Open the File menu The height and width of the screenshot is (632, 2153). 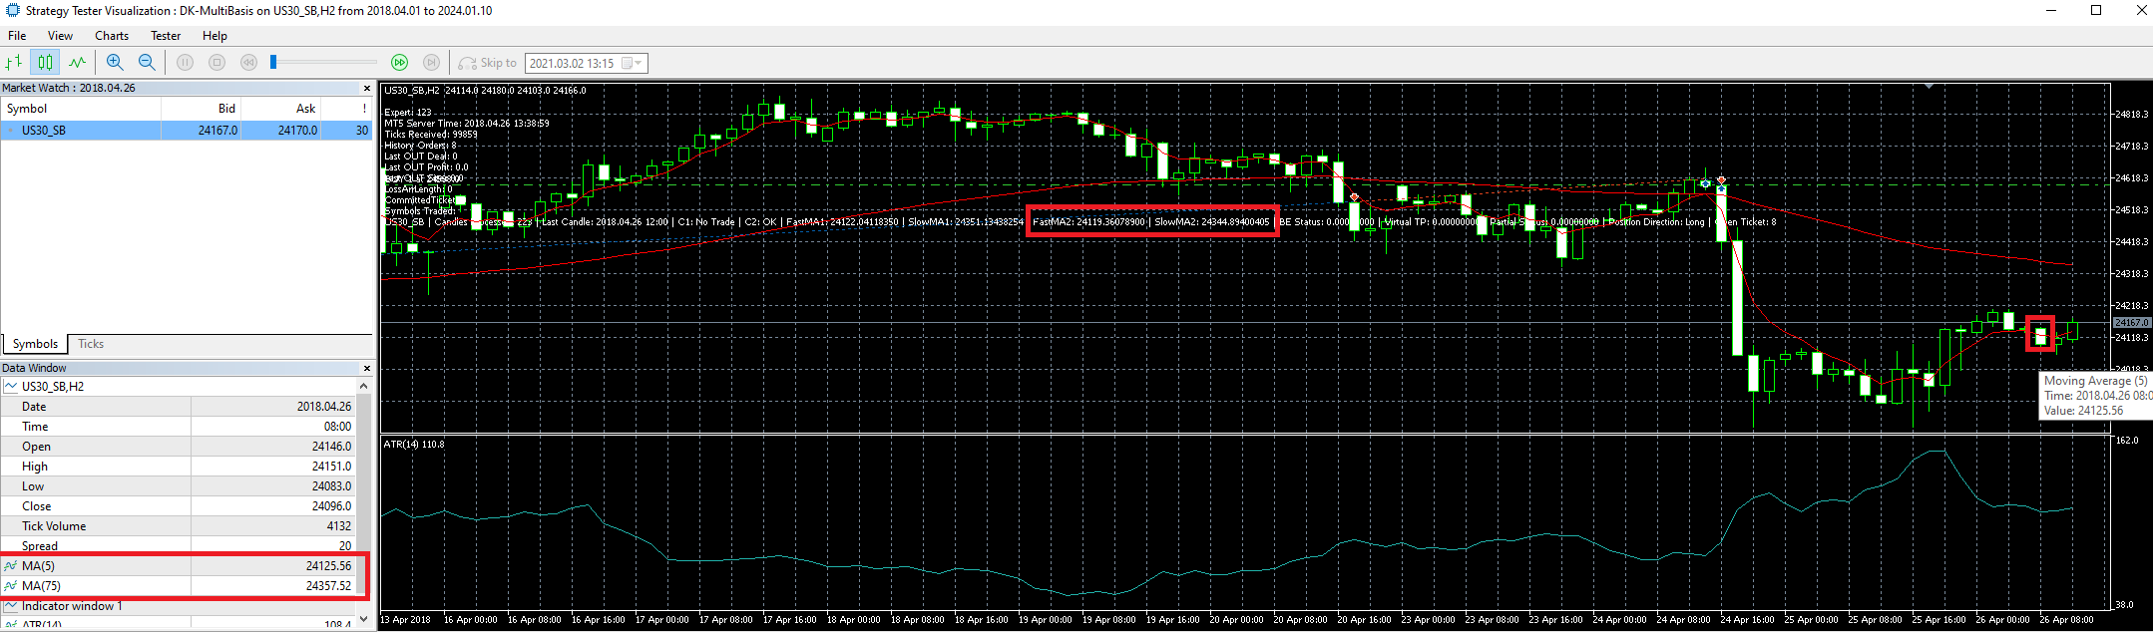click(x=17, y=36)
